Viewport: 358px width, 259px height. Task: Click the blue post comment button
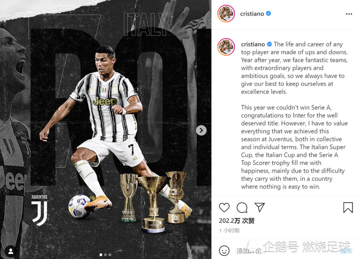click(346, 251)
